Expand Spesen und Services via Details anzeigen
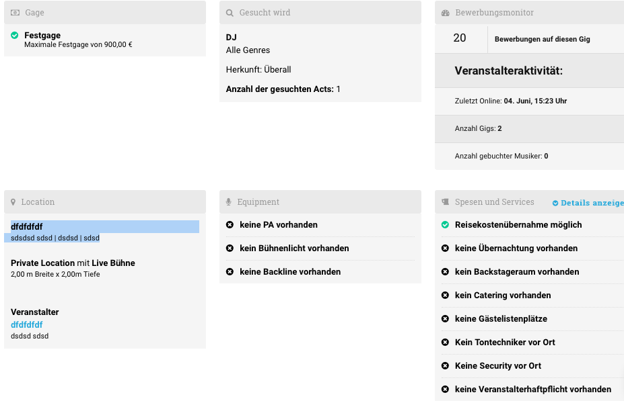Viewport: 624px width, 407px height. coord(592,203)
